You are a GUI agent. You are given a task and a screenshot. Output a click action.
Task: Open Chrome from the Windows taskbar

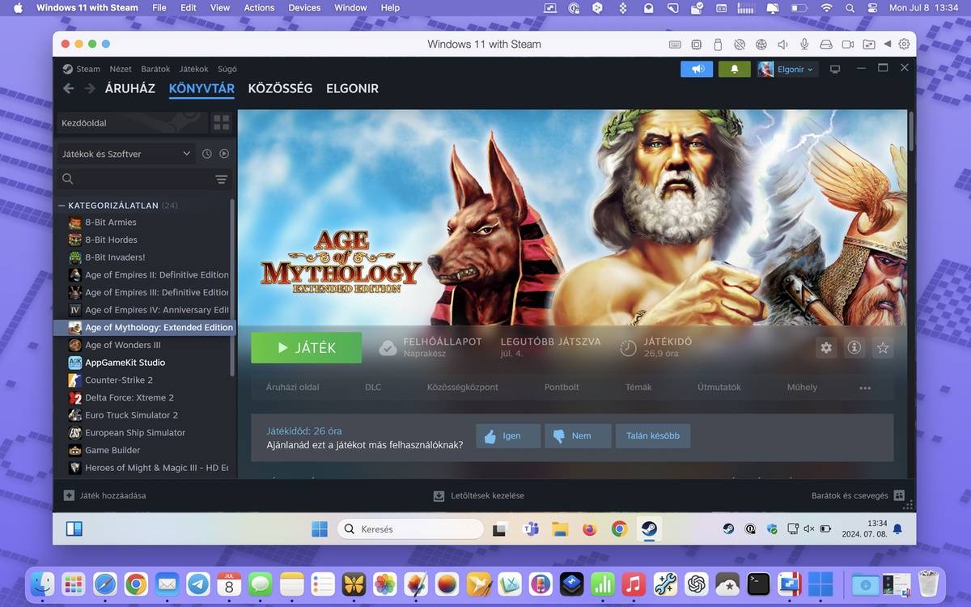pos(619,529)
